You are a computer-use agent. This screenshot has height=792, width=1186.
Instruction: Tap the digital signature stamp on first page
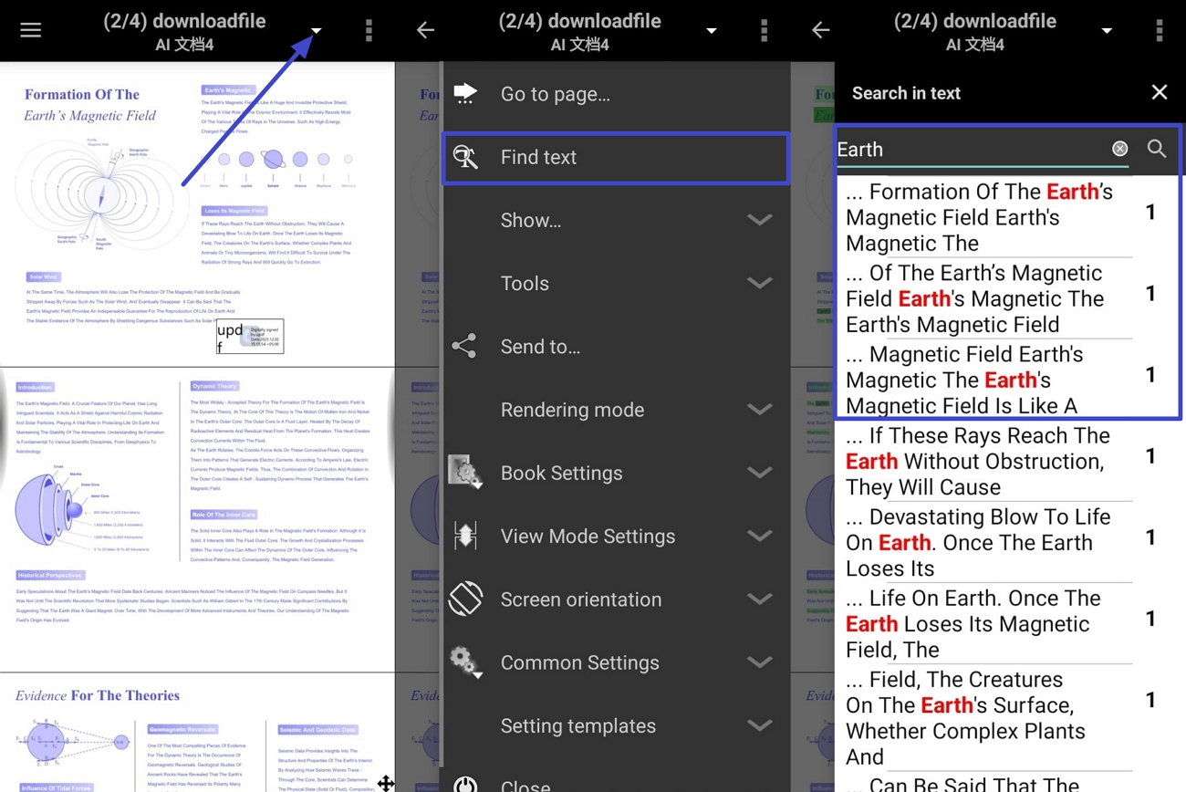click(250, 336)
